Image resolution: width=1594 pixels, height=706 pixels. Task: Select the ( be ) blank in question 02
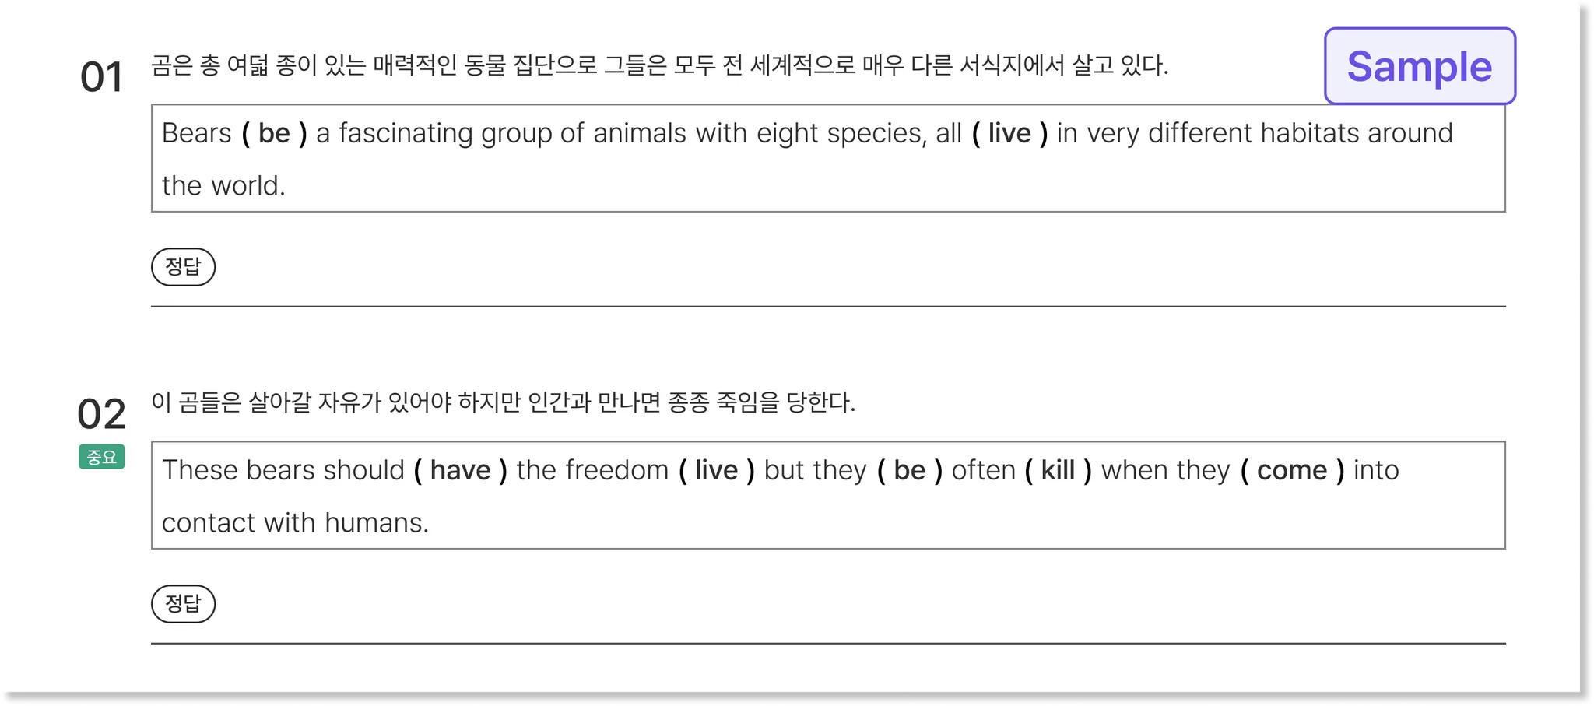pyautogui.click(x=909, y=471)
